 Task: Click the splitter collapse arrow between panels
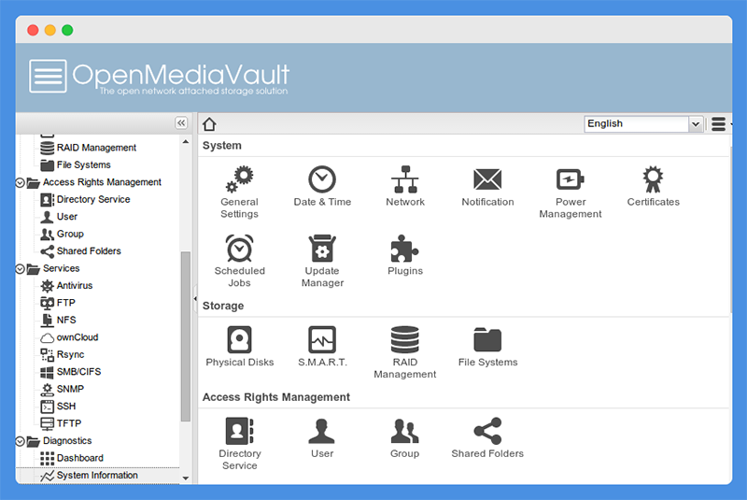coord(195,299)
